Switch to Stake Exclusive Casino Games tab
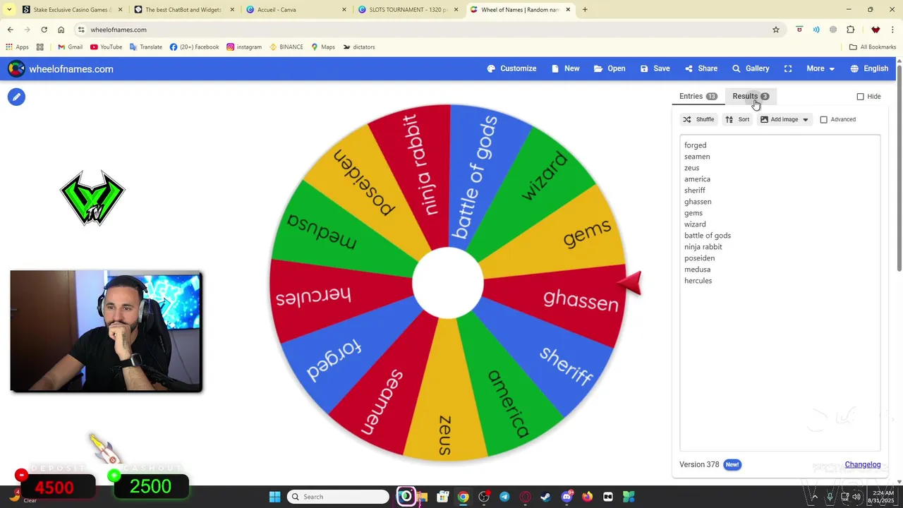The image size is (903, 508). pyautogui.click(x=72, y=10)
